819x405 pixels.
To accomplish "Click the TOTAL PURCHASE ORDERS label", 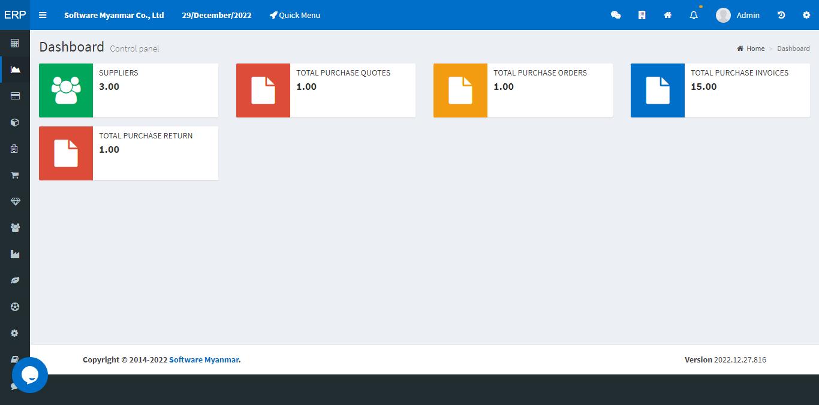I will 540,72.
